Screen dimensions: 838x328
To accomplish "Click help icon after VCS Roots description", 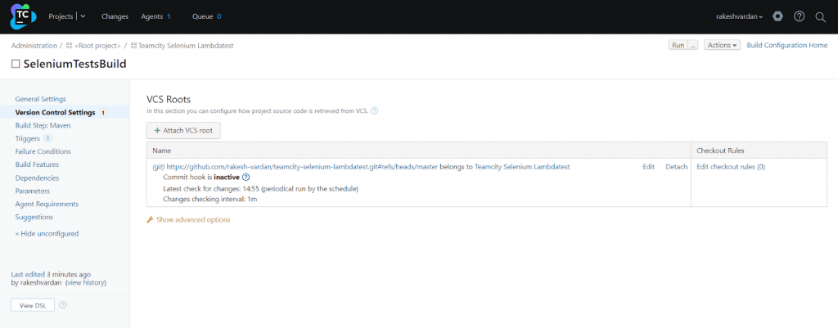I will [x=375, y=111].
